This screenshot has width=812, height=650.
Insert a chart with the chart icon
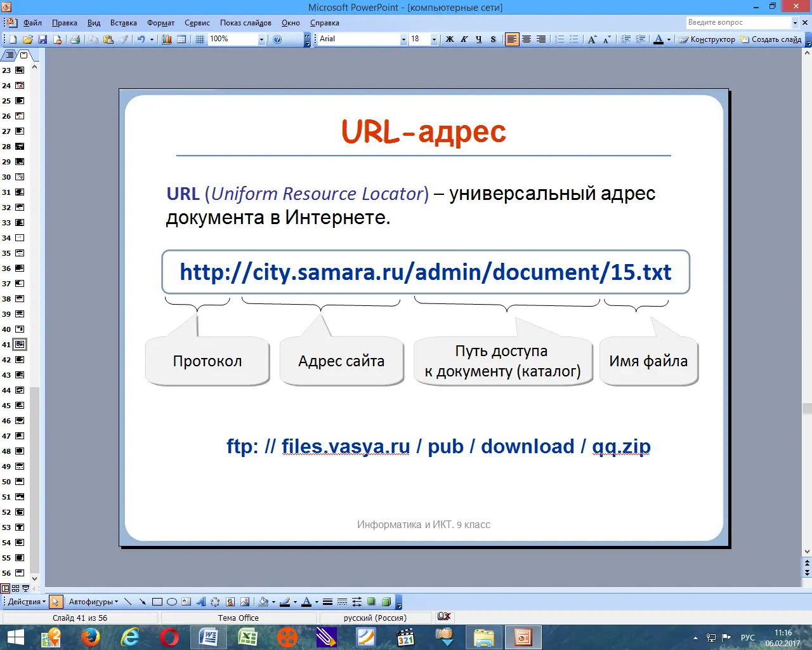coord(167,39)
